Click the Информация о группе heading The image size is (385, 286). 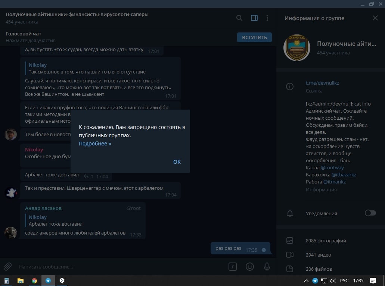[314, 18]
